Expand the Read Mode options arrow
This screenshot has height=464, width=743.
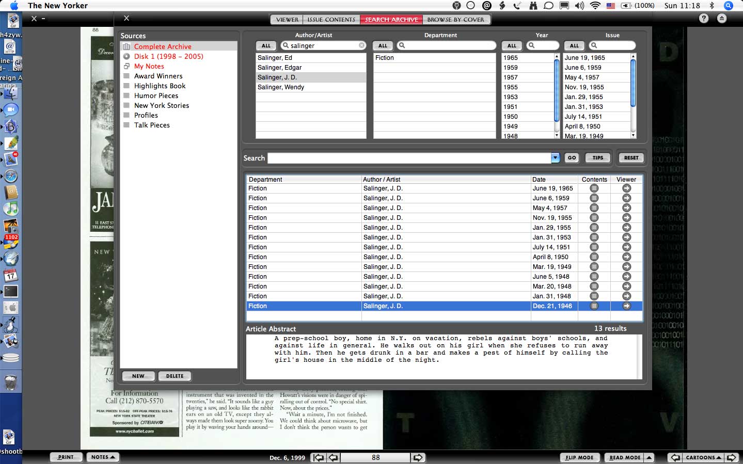click(x=650, y=457)
